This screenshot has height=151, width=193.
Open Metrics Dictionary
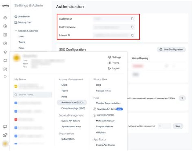coord(105,121)
